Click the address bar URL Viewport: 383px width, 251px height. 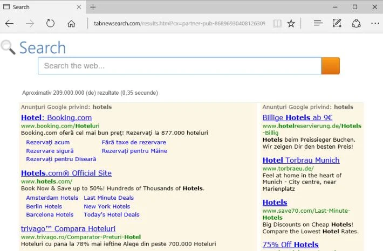[x=180, y=23]
